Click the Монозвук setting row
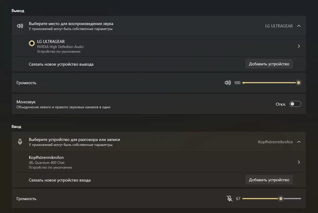The image size is (318, 213). [159, 104]
